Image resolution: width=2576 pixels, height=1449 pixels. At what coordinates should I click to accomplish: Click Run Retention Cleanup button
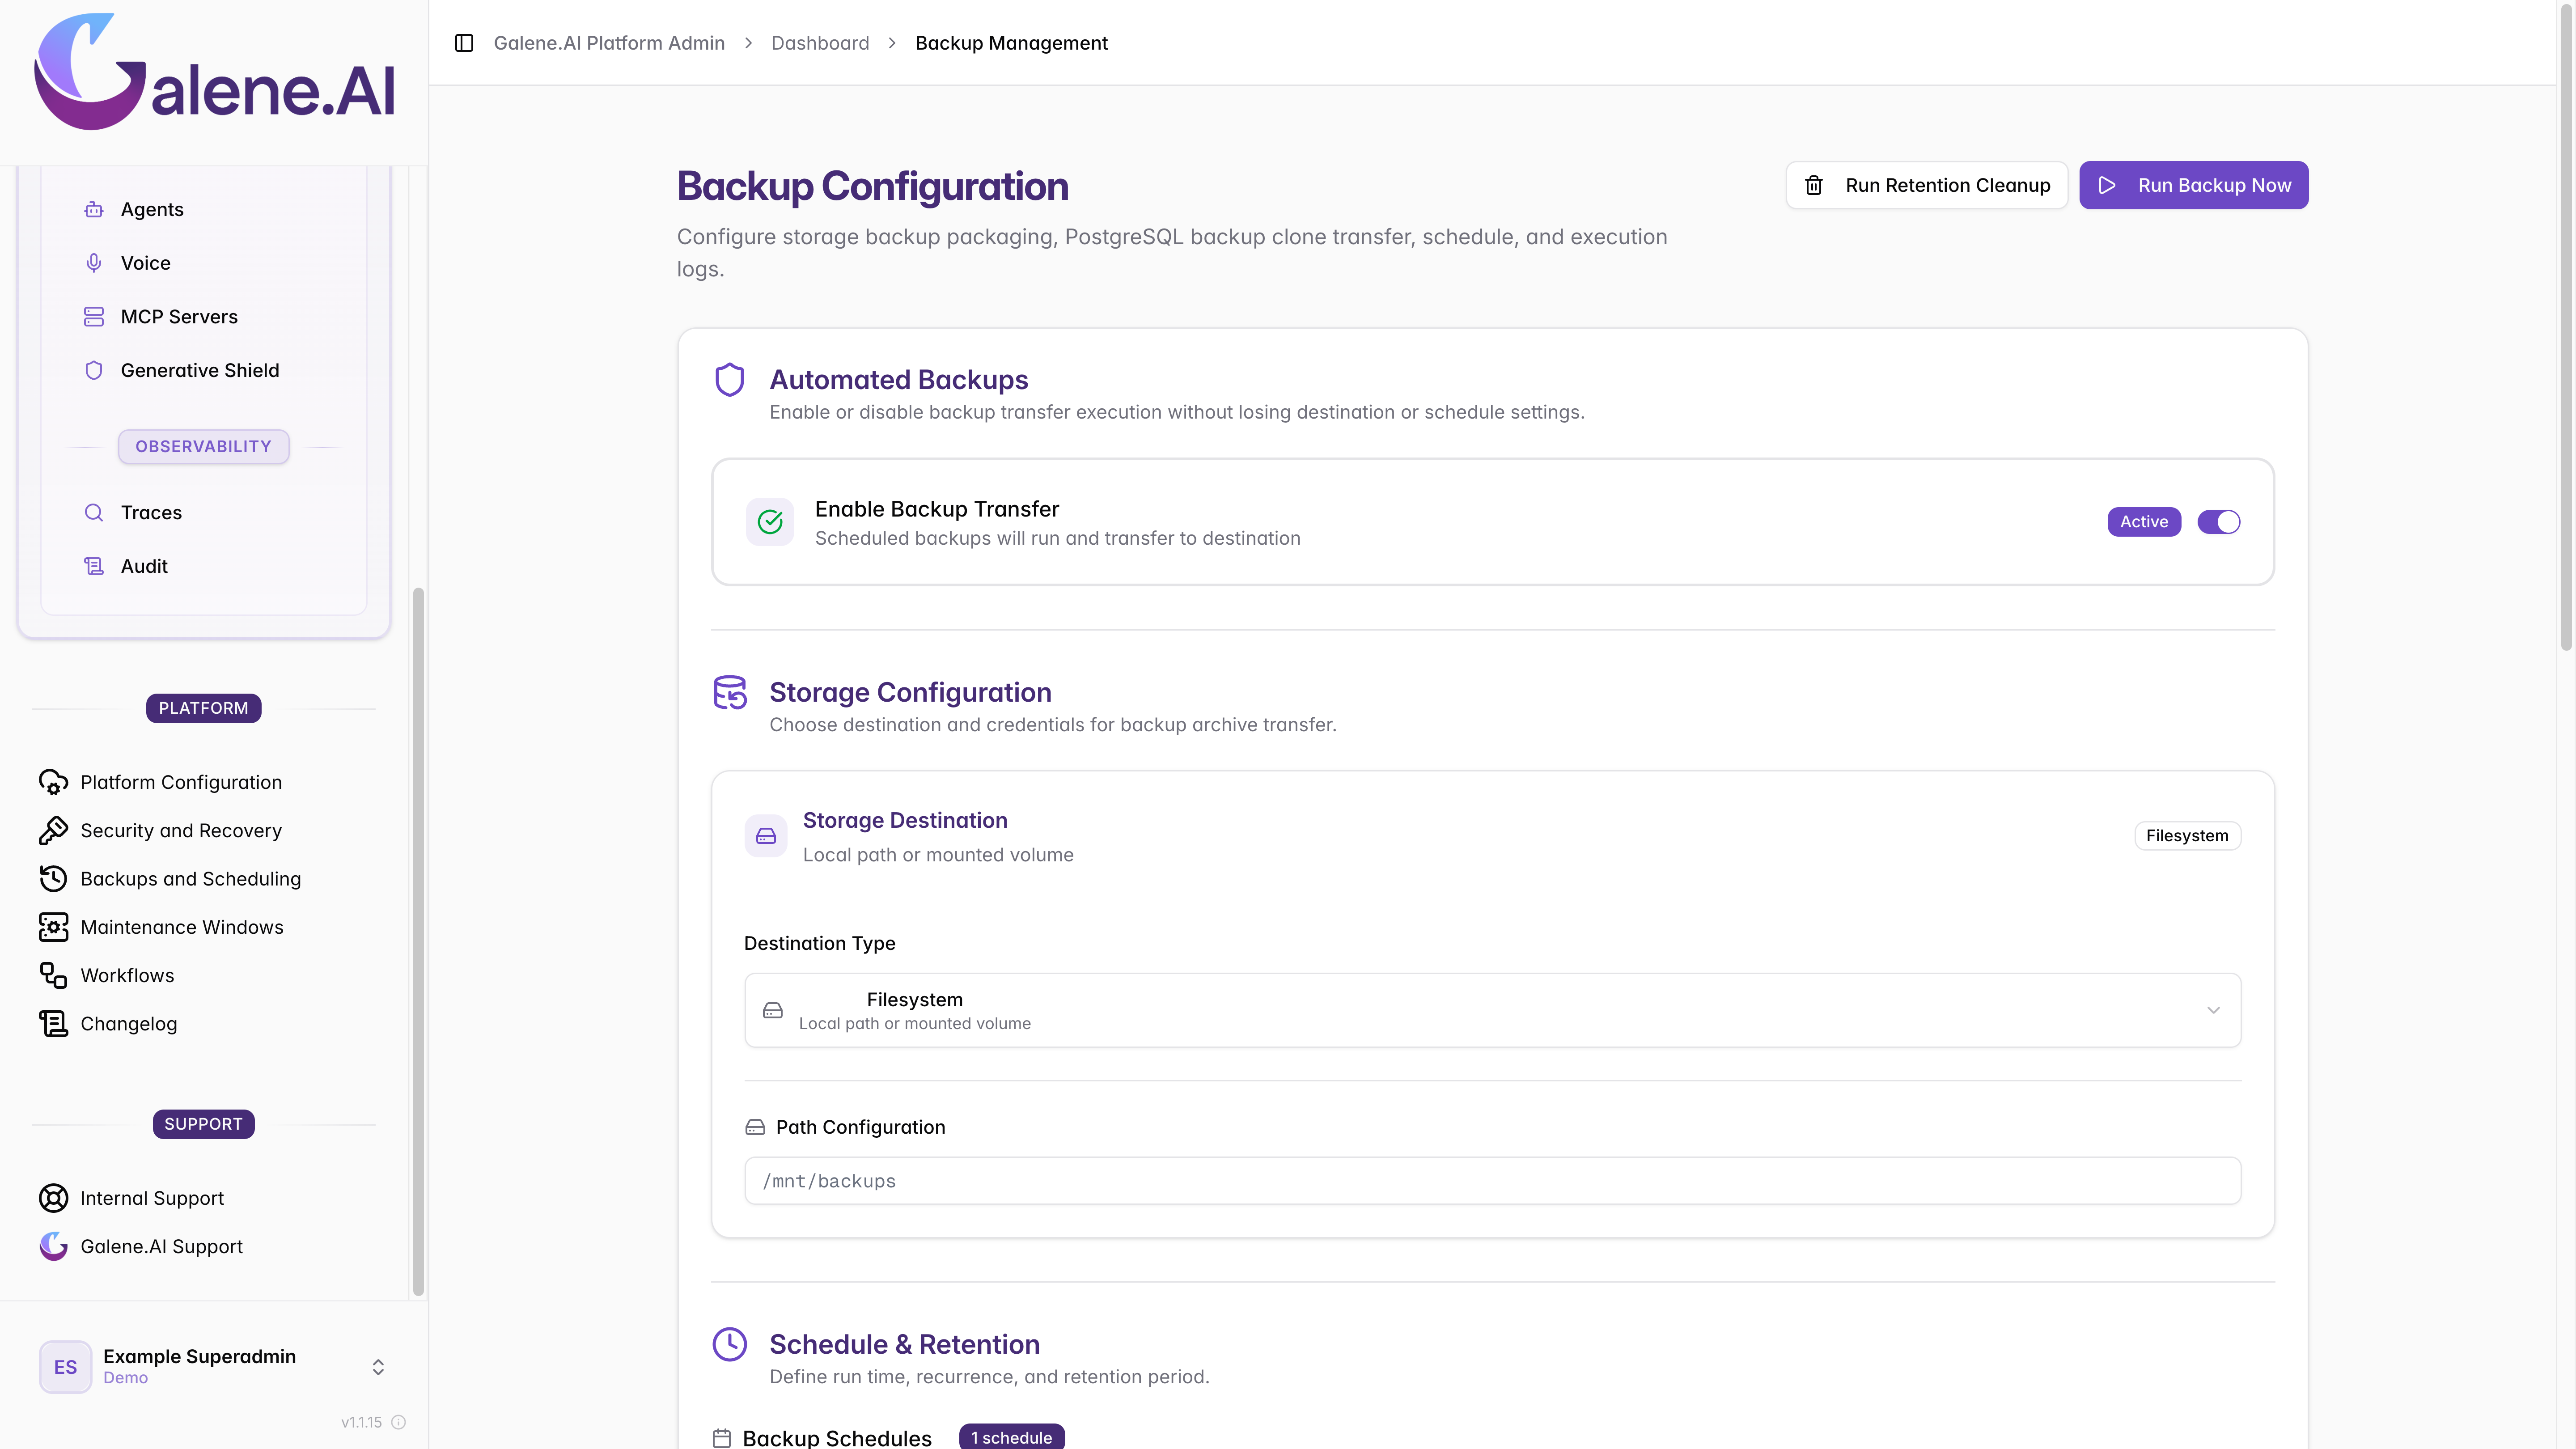coord(1926,185)
